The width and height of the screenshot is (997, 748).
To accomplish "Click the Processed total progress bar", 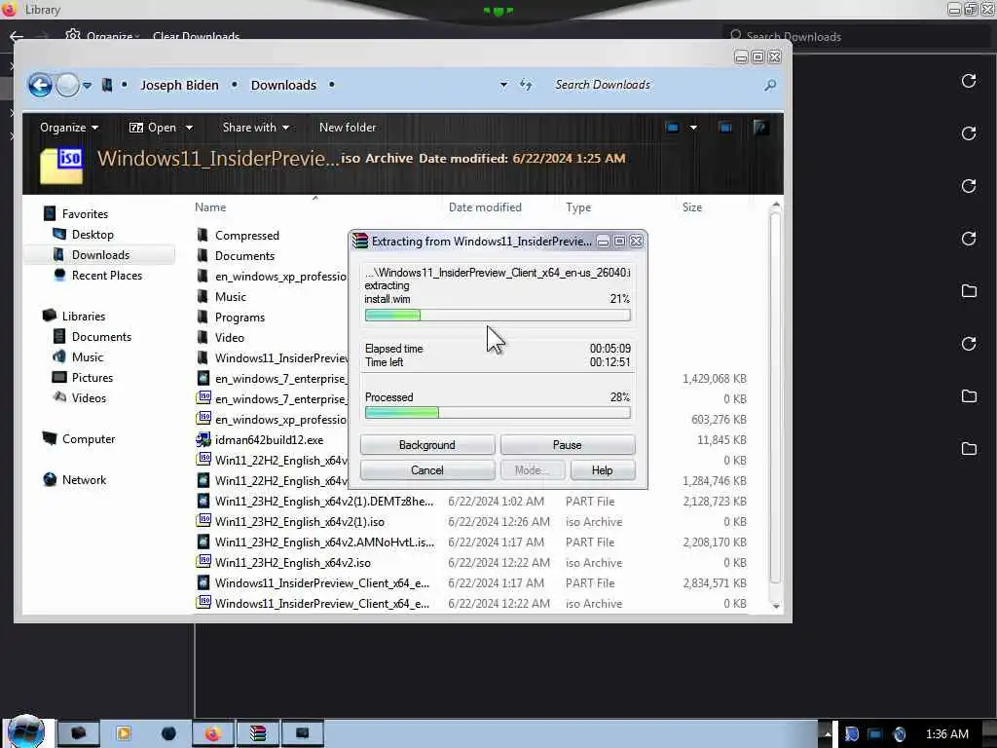I will [498, 413].
